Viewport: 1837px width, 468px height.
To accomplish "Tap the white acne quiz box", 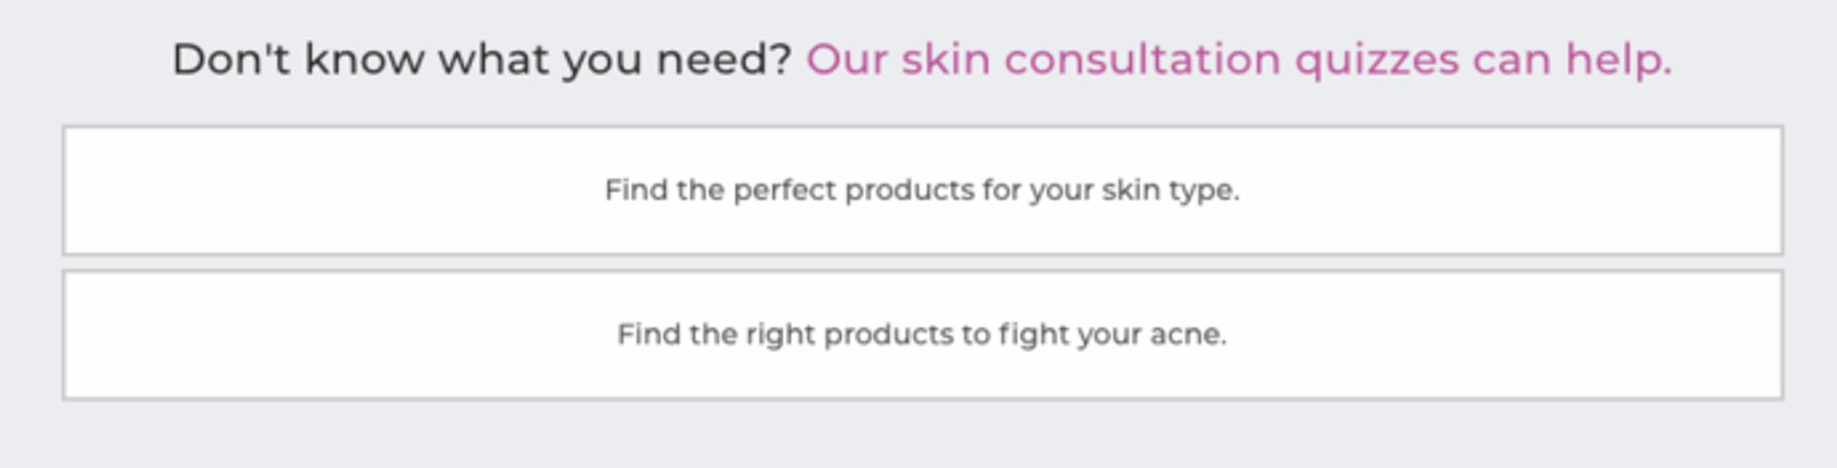I will coord(921,334).
